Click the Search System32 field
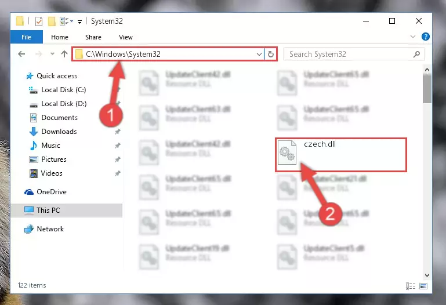 [354, 54]
